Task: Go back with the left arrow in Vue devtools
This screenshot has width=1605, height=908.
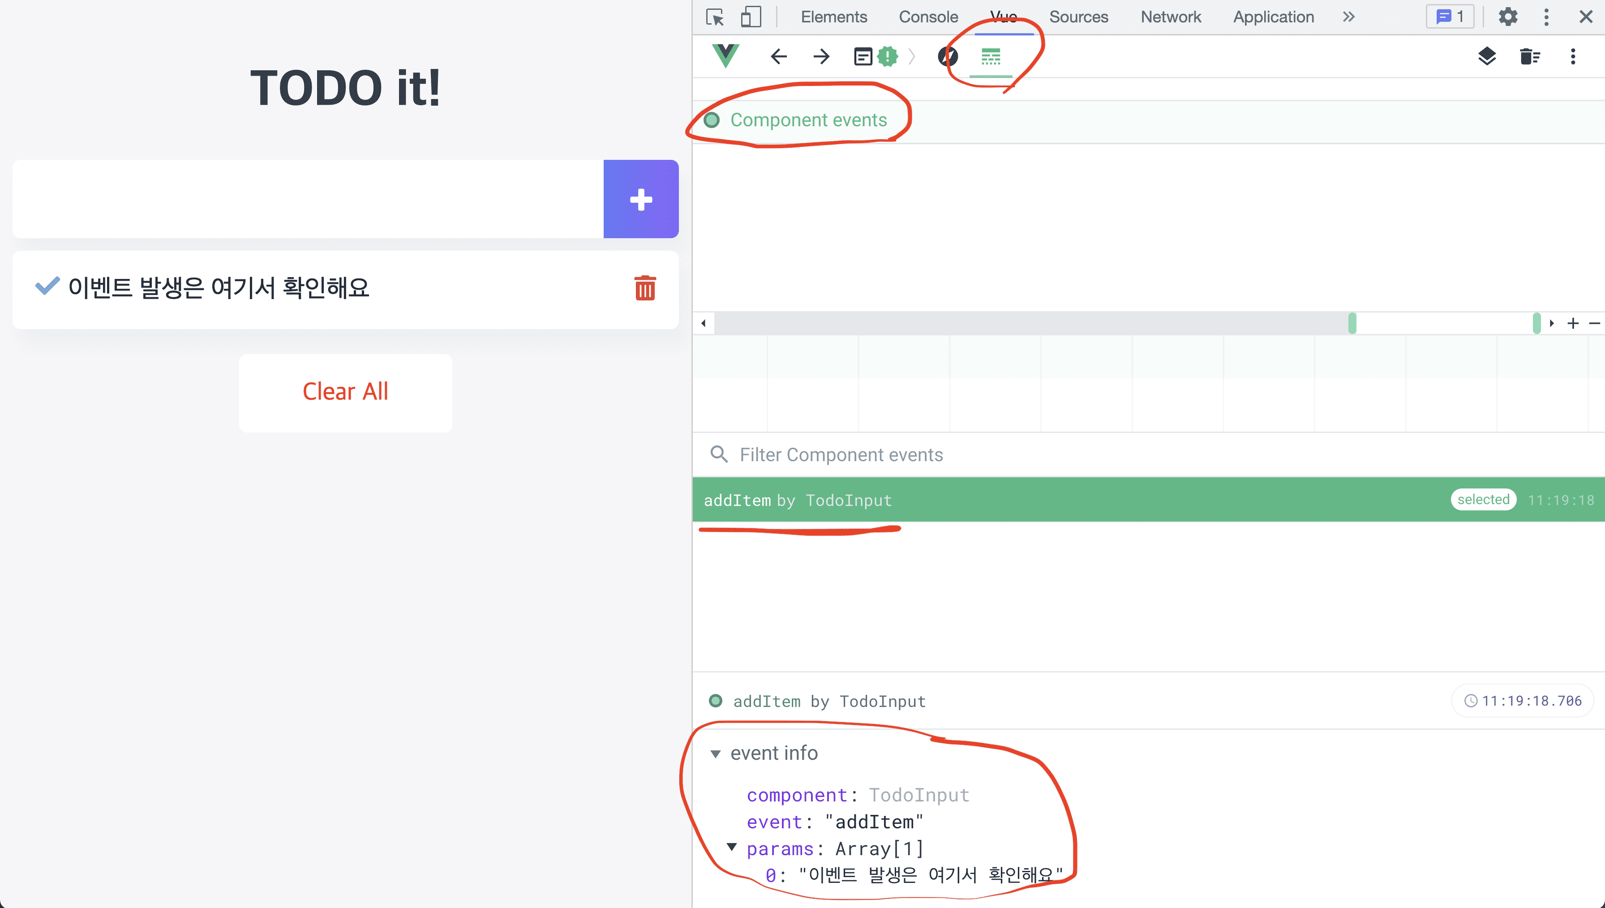Action: [778, 57]
